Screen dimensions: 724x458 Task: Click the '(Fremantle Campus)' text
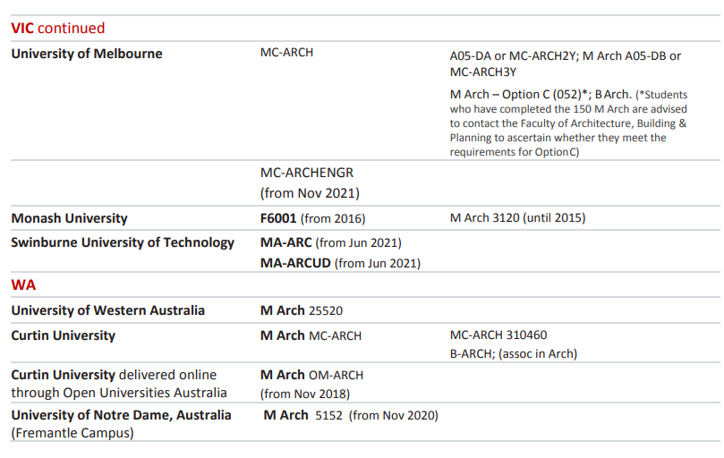tap(72, 433)
